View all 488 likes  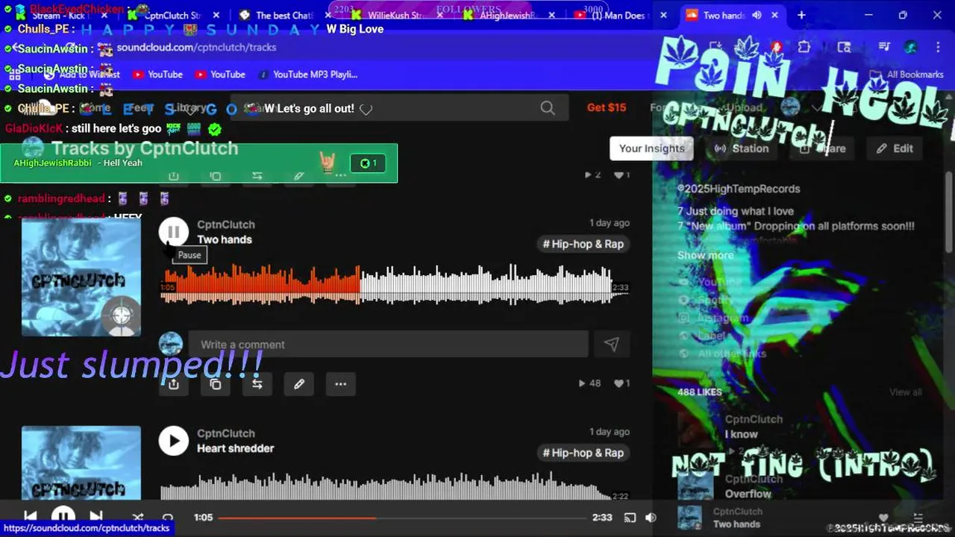(x=905, y=392)
